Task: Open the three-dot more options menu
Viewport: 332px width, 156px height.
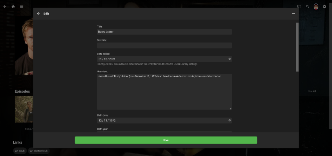Action: tap(293, 14)
